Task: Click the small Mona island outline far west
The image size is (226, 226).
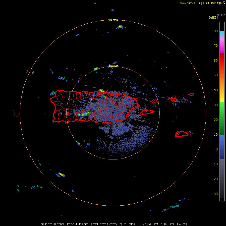Action: [17, 115]
